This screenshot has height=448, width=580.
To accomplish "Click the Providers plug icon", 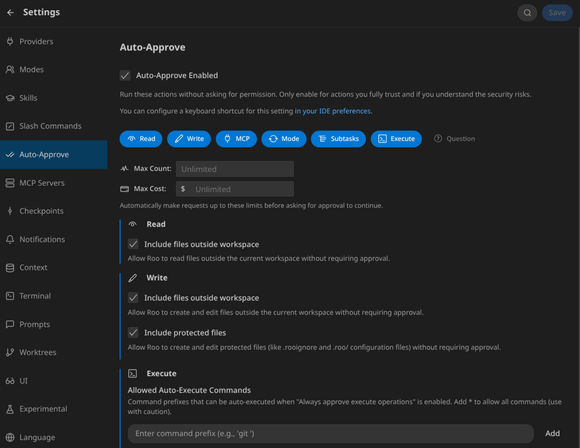I will coord(10,41).
